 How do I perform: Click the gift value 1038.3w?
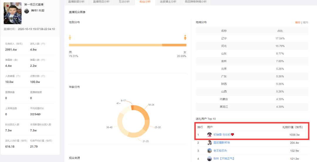295,135
